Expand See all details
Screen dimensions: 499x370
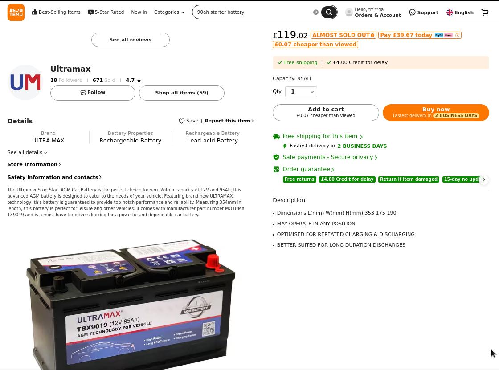tap(27, 152)
